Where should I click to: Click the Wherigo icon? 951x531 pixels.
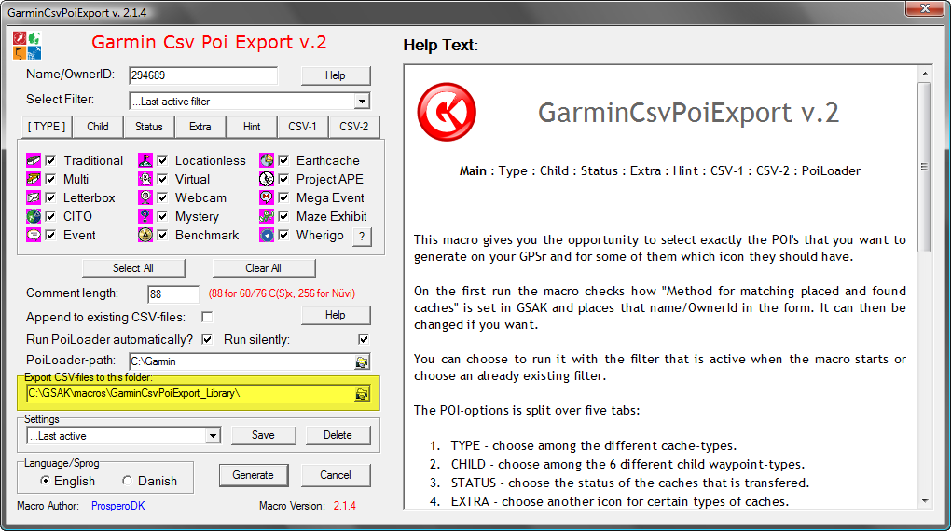pyautogui.click(x=267, y=235)
